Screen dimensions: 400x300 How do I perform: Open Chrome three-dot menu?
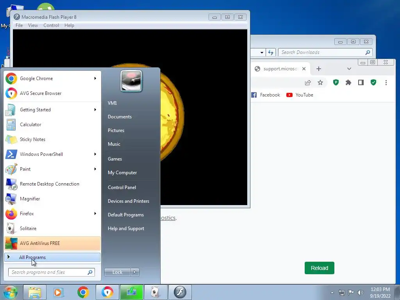coord(386,82)
